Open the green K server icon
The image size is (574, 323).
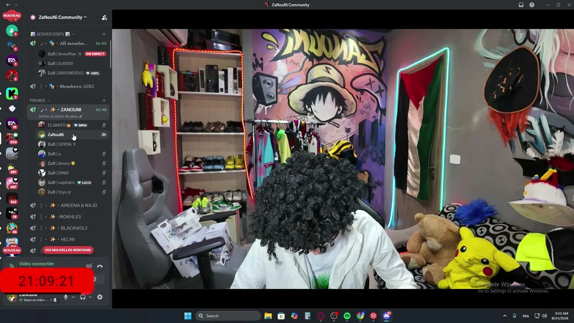pos(12,94)
